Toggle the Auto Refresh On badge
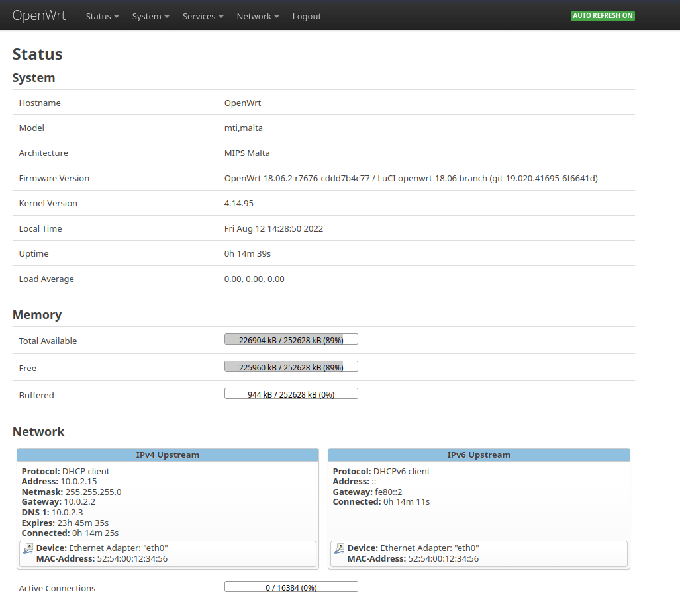Screen dimensions: 680x608 603,15
